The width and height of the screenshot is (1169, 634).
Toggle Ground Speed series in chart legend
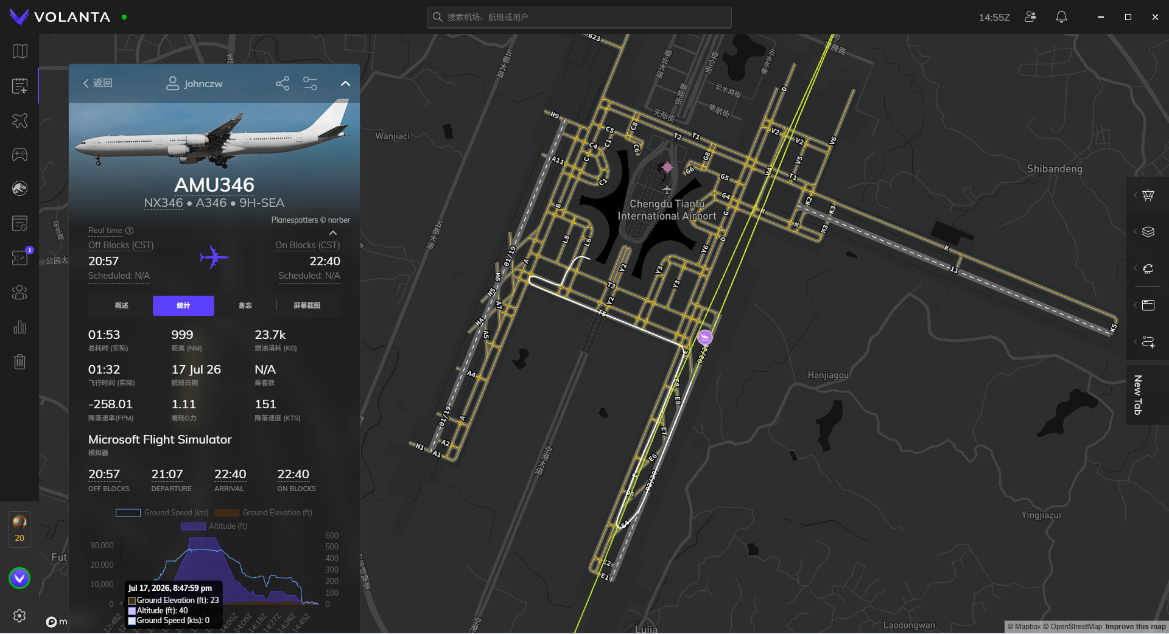pos(162,513)
